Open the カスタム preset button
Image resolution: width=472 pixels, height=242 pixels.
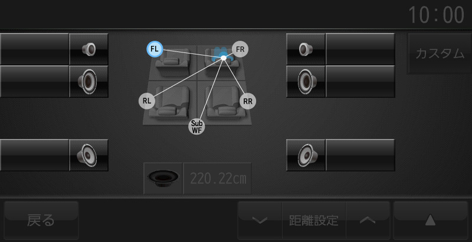click(x=440, y=54)
